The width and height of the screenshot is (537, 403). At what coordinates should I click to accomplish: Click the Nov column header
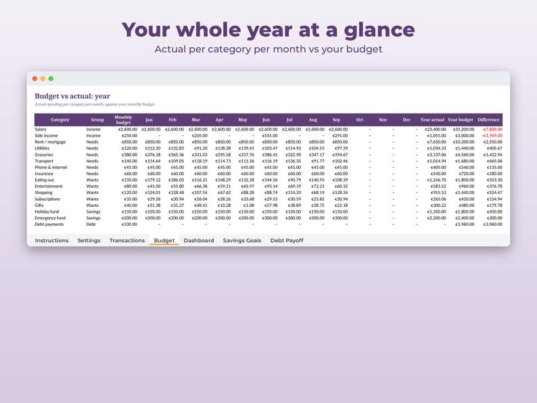click(383, 120)
